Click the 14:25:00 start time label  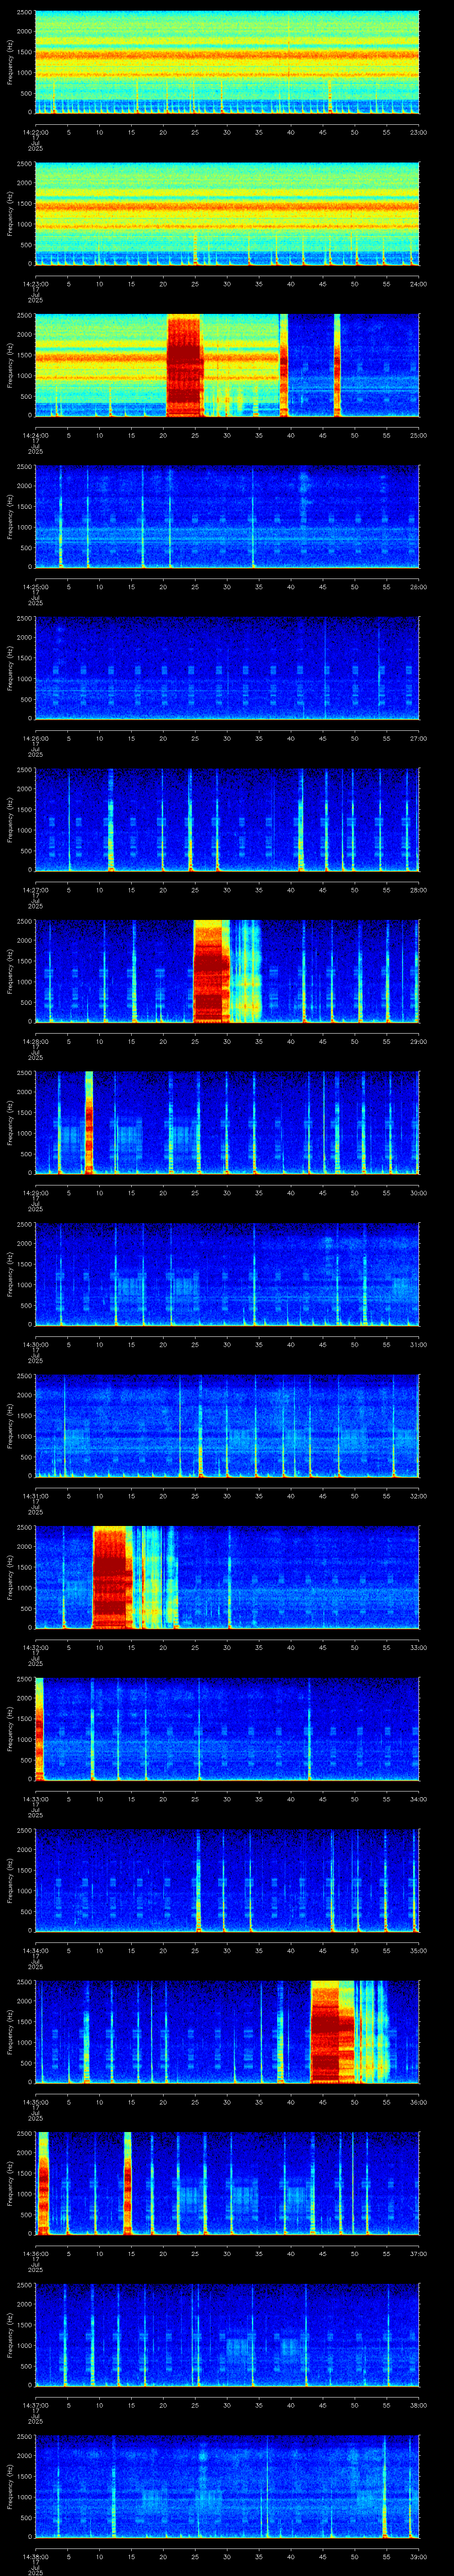(35, 586)
